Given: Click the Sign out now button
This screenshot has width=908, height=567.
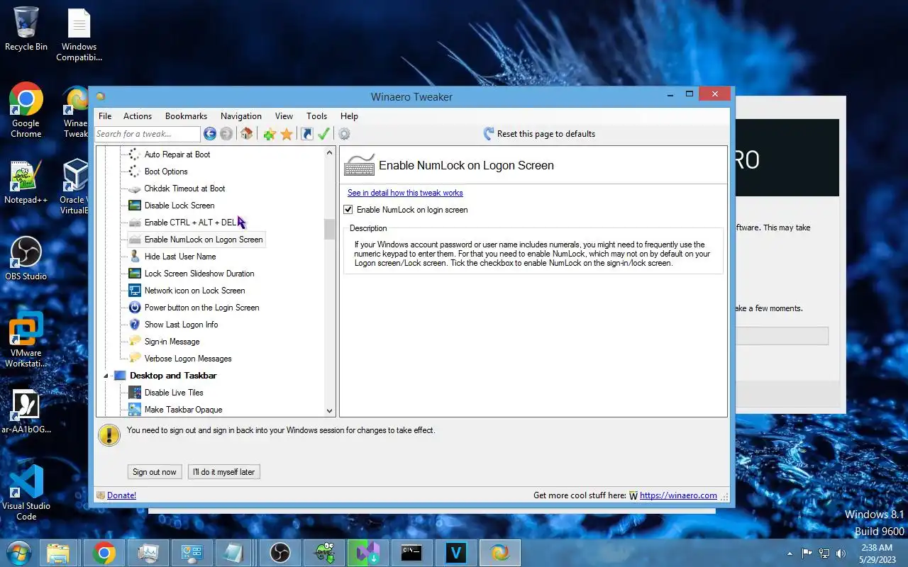Looking at the screenshot, I should pyautogui.click(x=155, y=472).
